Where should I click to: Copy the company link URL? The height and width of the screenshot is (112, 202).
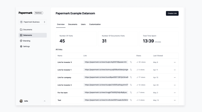[106, 77]
